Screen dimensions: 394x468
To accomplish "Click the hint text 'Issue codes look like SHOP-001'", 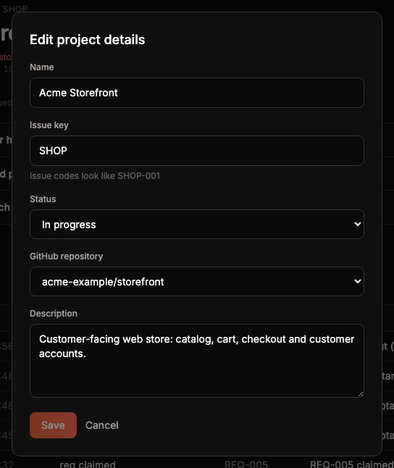I will coord(95,176).
